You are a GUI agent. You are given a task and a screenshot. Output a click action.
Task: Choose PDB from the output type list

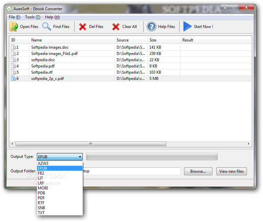coord(60,193)
